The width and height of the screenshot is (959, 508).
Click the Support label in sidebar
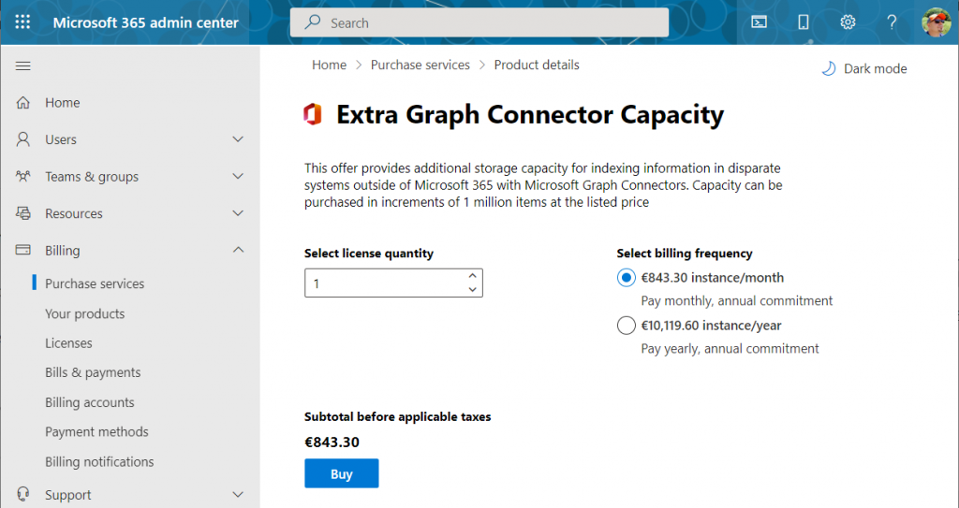tap(67, 495)
